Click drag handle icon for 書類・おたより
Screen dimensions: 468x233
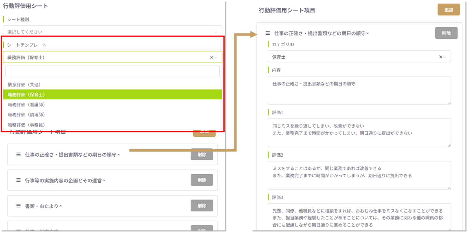pyautogui.click(x=18, y=206)
